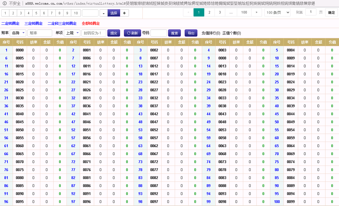This screenshot has width=339, height=206.
Task: Click the minus stepper beside 选择
Action: (104, 13)
